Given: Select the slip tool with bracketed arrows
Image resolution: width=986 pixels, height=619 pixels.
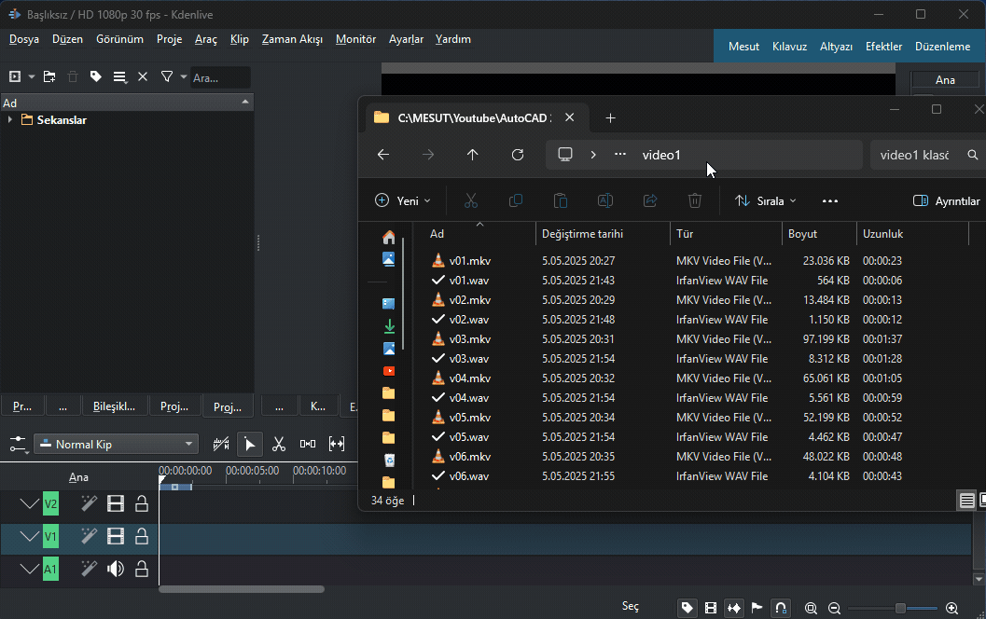Looking at the screenshot, I should [x=337, y=445].
